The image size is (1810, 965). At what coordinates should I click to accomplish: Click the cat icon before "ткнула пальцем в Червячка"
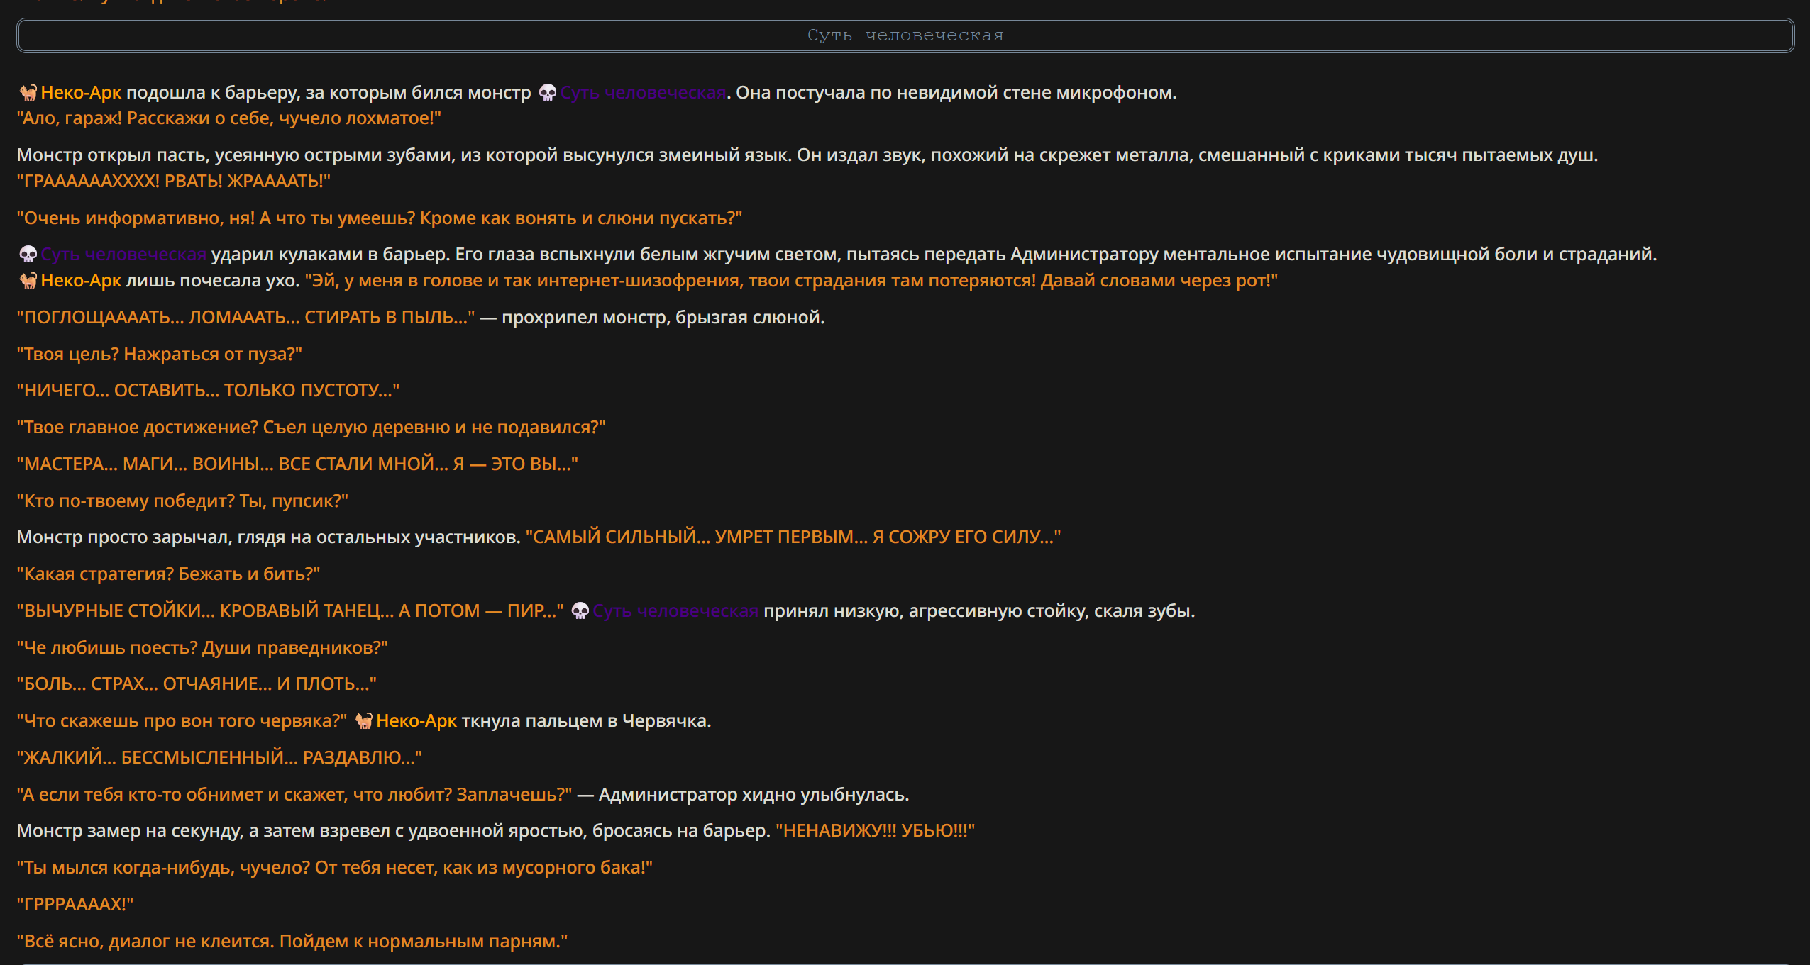[x=363, y=721]
